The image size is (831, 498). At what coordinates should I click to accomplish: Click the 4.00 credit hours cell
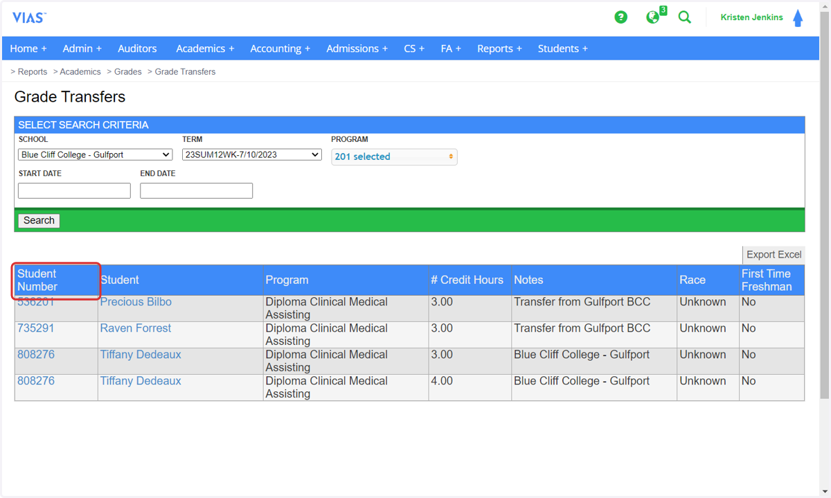470,387
